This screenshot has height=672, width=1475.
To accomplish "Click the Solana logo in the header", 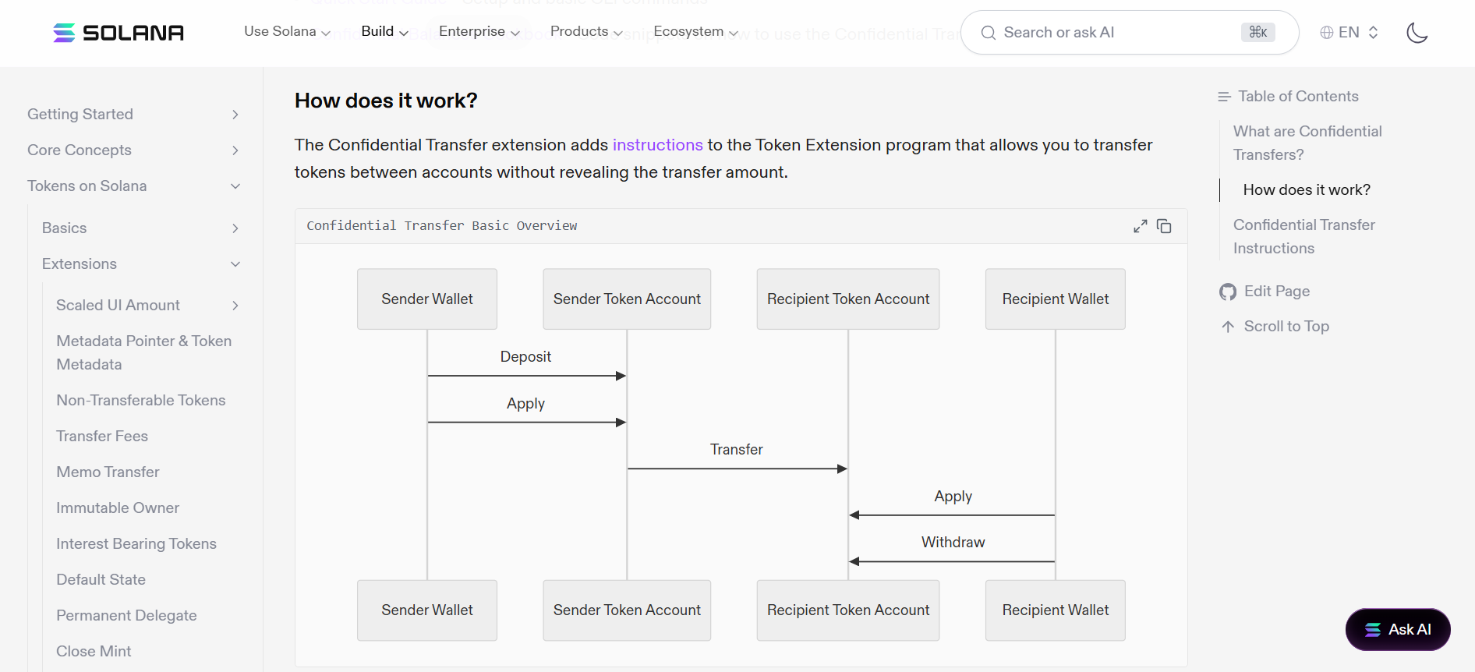I will [118, 33].
